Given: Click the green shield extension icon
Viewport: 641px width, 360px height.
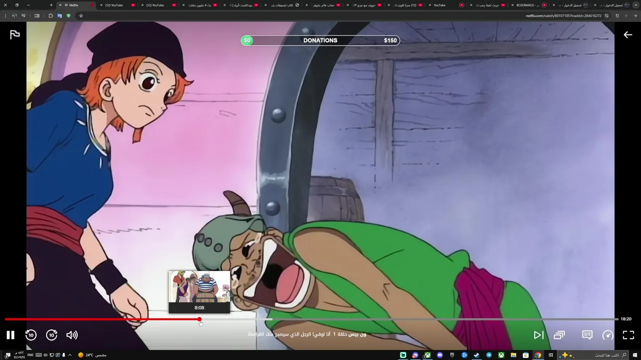Looking at the screenshot, I should point(69,15).
